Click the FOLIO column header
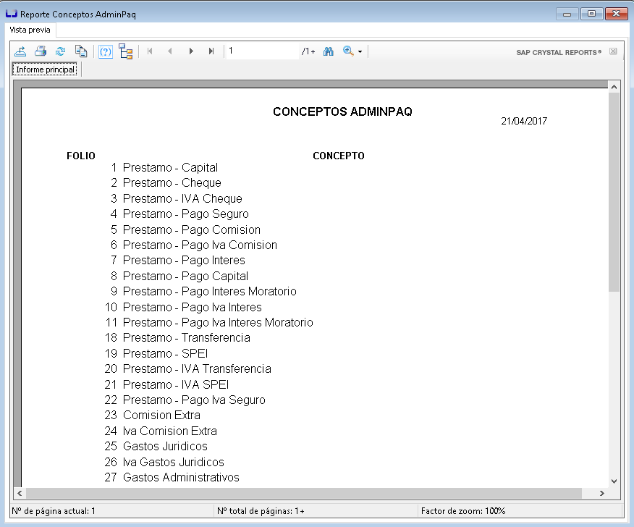Image resolution: width=634 pixels, height=527 pixels. tap(81, 156)
